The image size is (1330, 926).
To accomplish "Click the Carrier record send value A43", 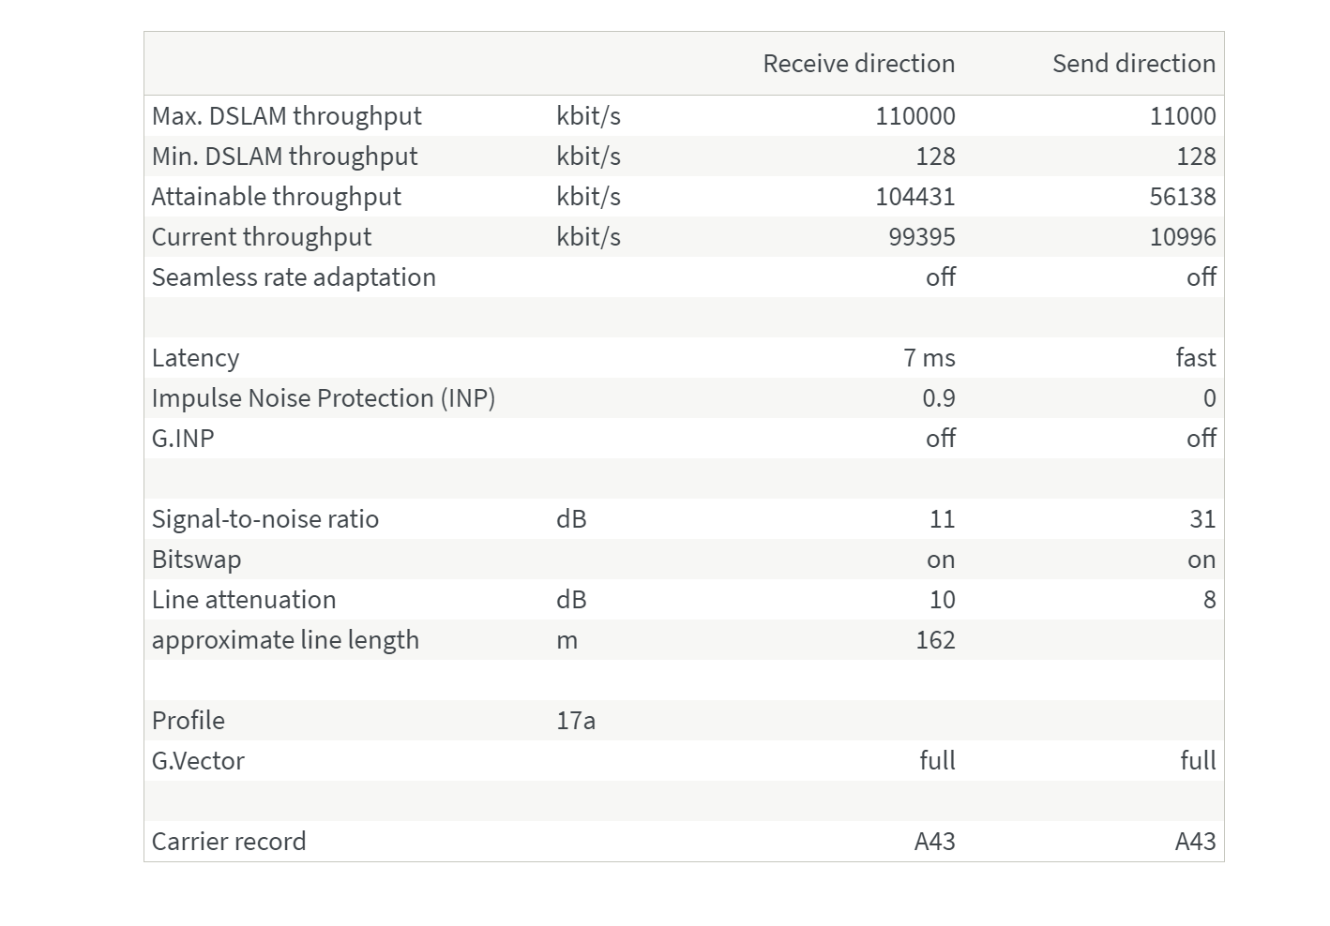I will pyautogui.click(x=1196, y=842).
